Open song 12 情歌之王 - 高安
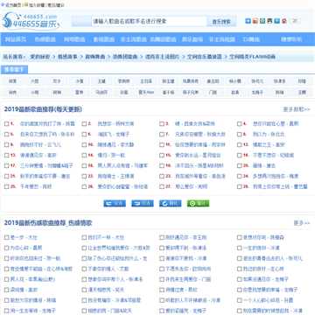The height and width of the screenshot is (315, 315). click(x=269, y=145)
